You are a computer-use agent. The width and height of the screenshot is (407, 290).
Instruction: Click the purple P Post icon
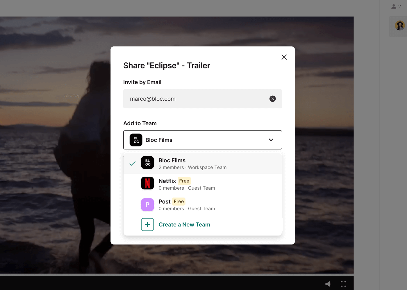point(147,205)
